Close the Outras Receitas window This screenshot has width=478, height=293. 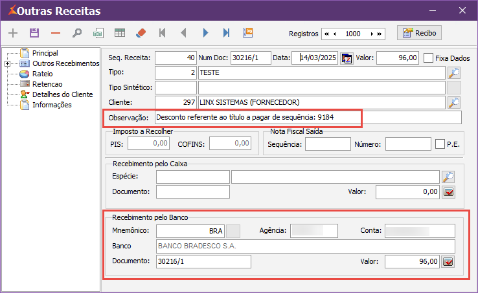point(462,10)
